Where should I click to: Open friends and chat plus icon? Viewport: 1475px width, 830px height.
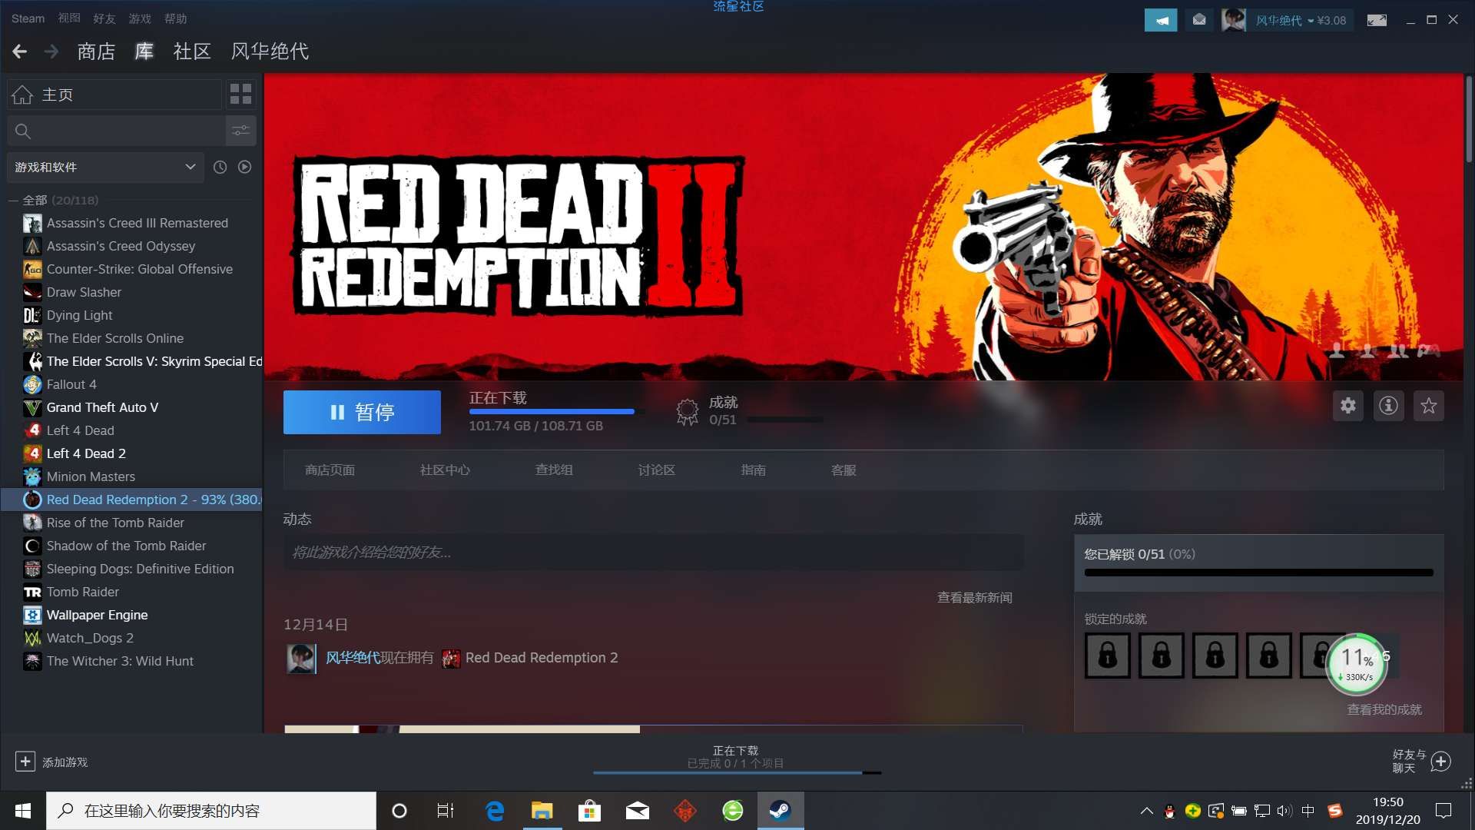click(1440, 762)
